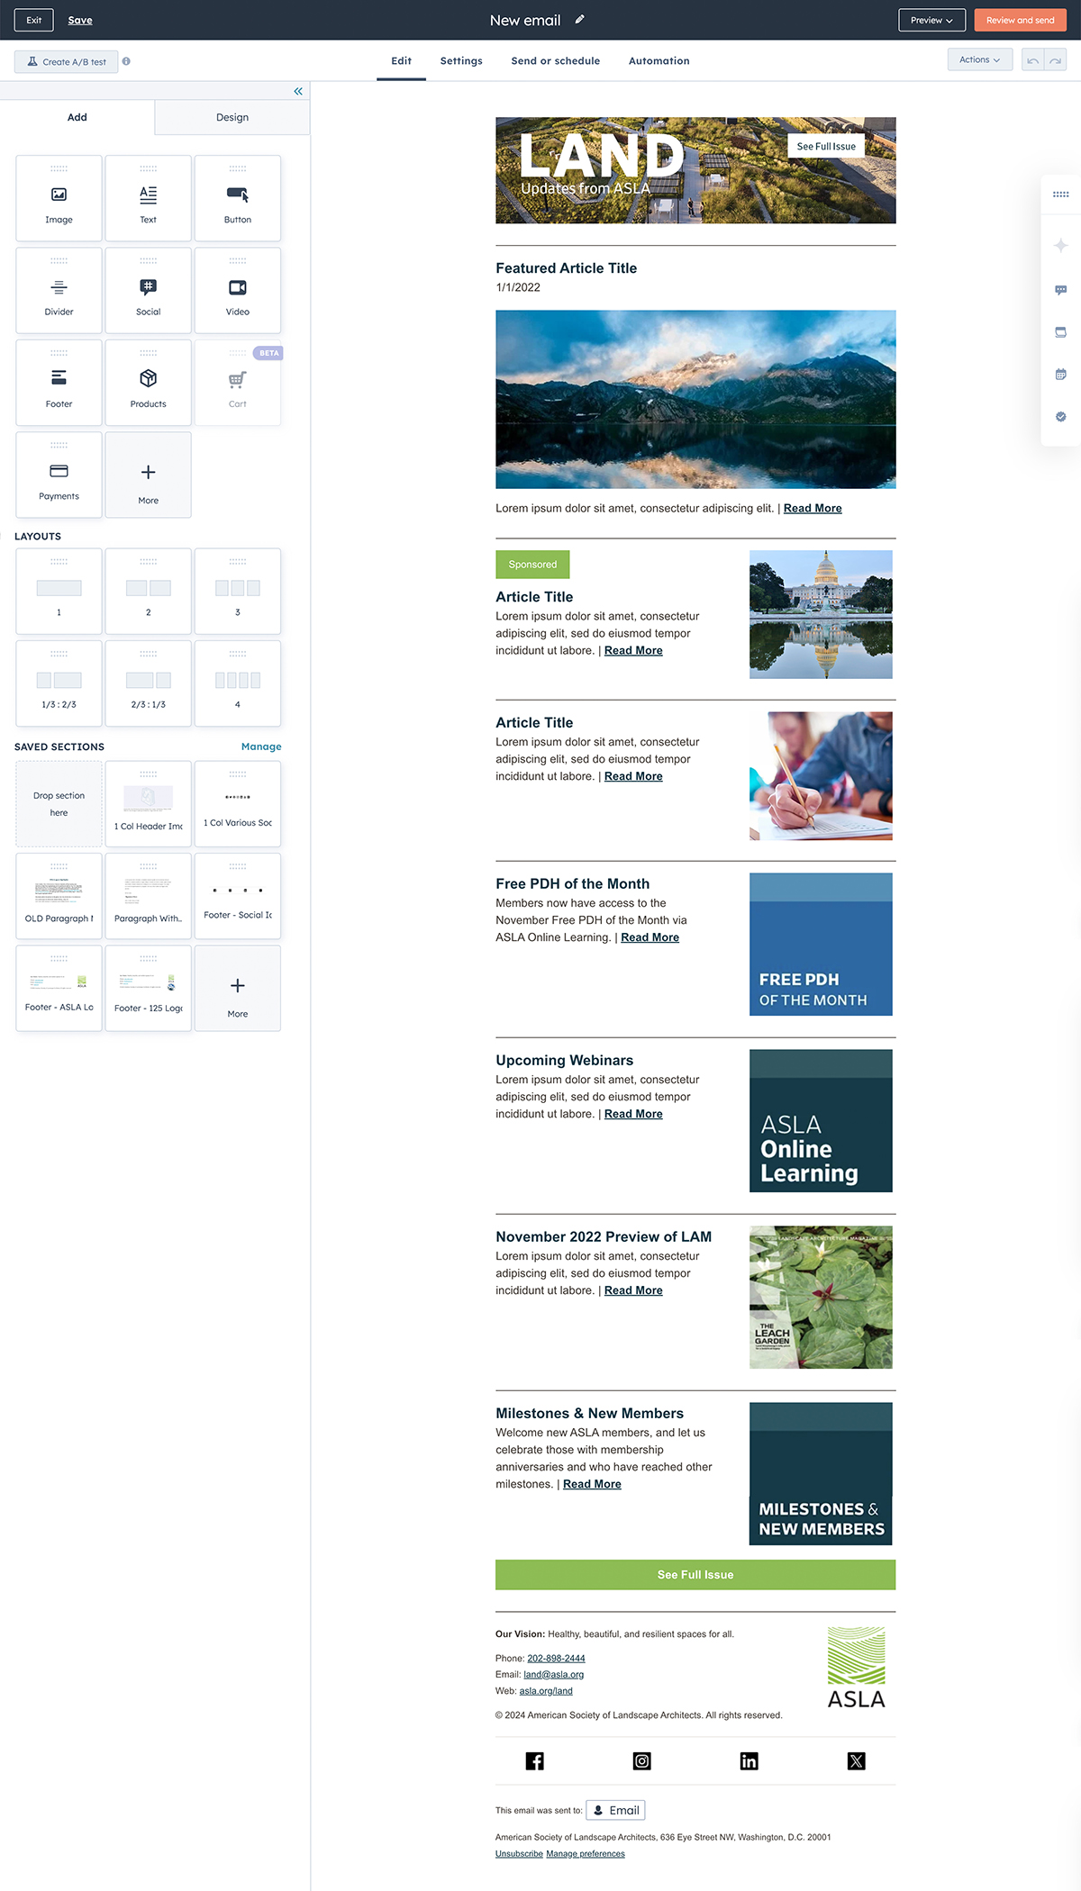The image size is (1081, 1891).
Task: Switch to the Settings tab
Action: (461, 61)
